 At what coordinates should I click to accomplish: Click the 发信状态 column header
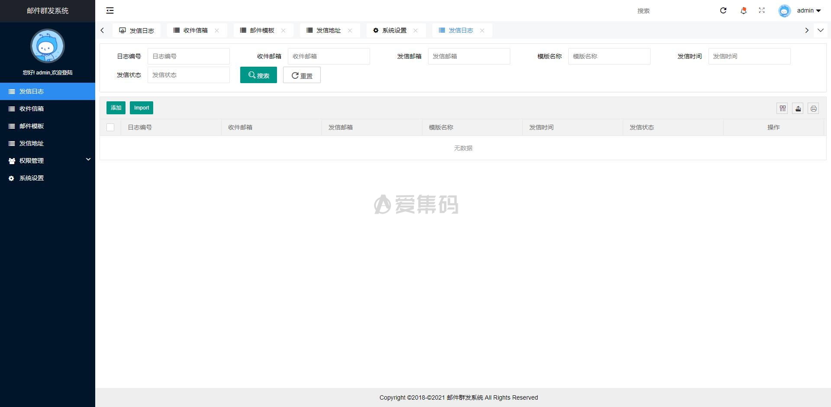673,127
